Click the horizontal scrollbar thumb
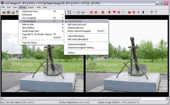170x105 pixels. [72, 99]
